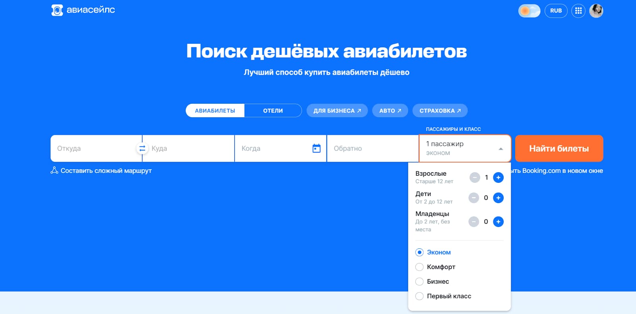
Task: Select the Эконом class radio button
Action: coord(419,252)
